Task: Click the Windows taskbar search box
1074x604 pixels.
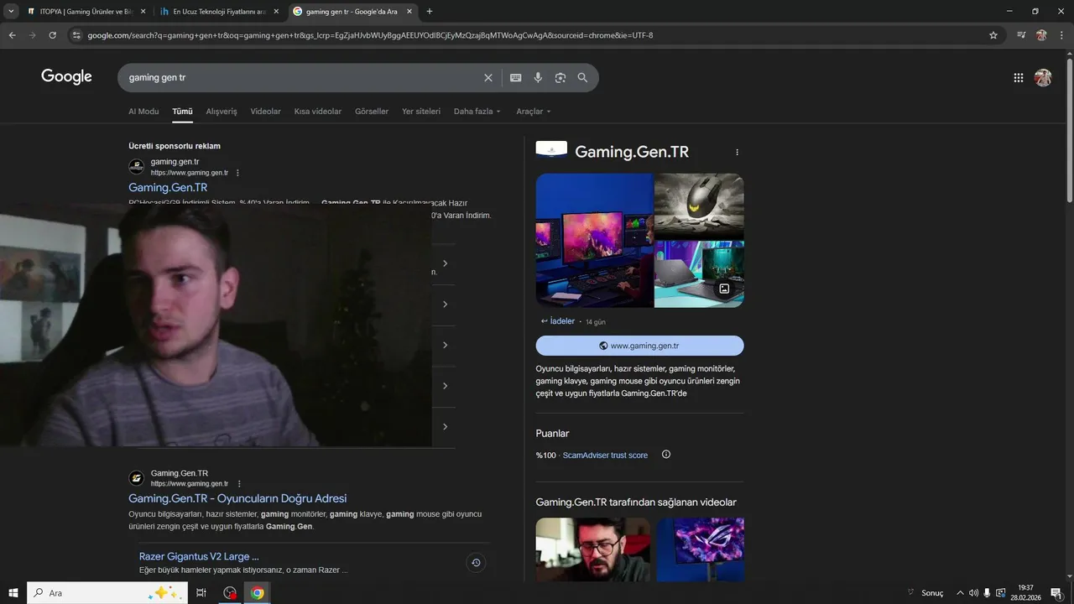Action: coord(107,593)
